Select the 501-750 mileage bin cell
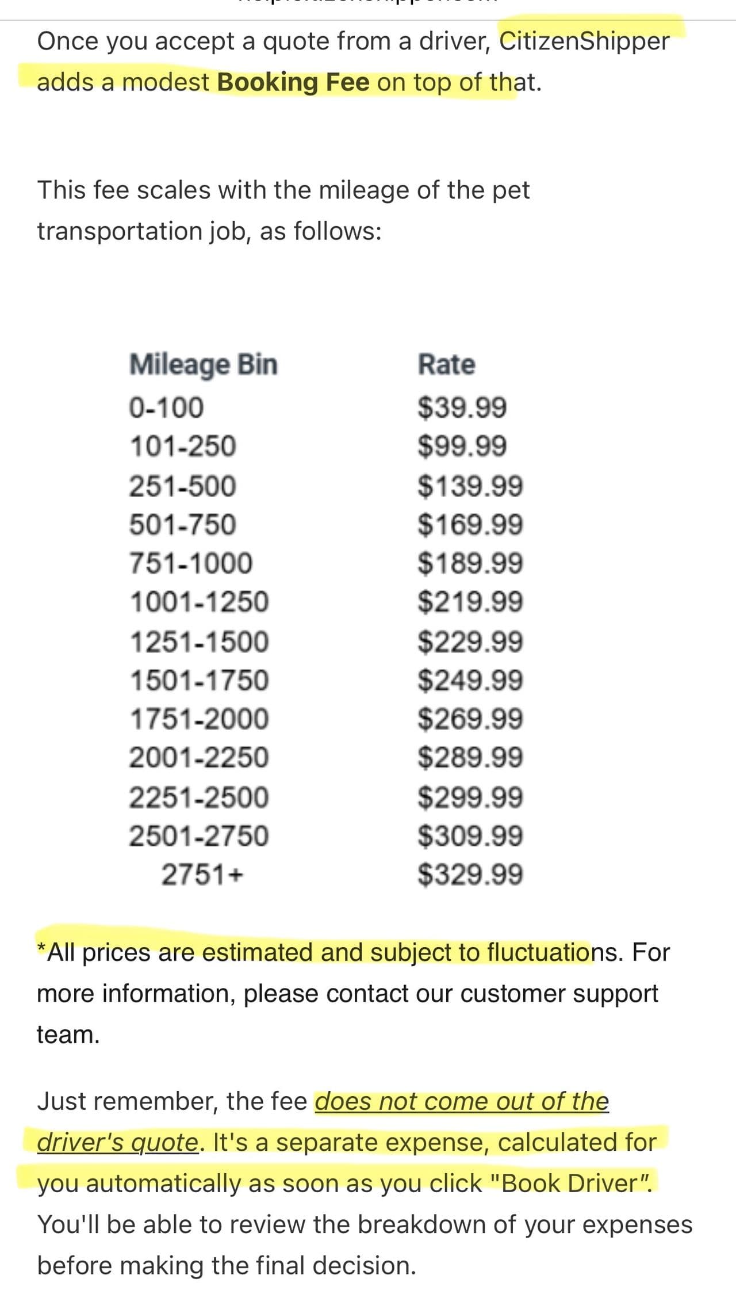The width and height of the screenshot is (736, 1309). point(182,524)
